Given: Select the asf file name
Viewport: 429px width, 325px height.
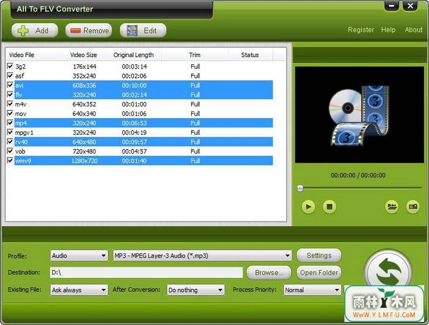Looking at the screenshot, I should point(20,76).
